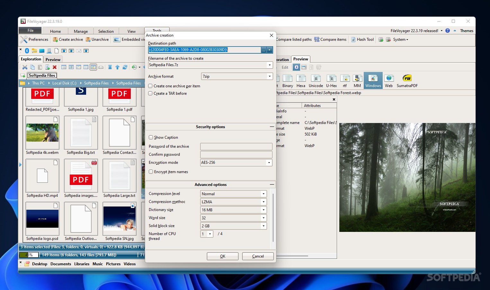Click the red X Delete icon
This screenshot has height=290, width=490.
point(55,67)
